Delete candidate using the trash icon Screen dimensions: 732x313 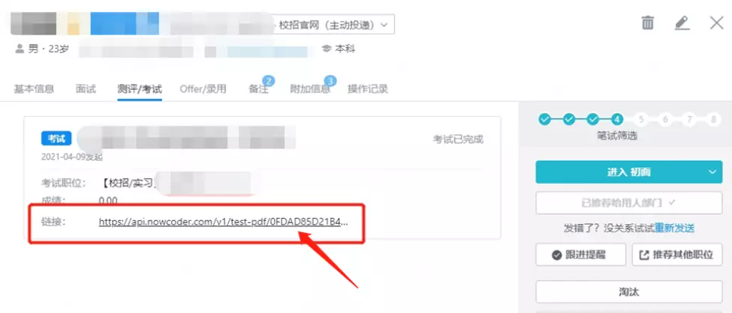click(647, 22)
